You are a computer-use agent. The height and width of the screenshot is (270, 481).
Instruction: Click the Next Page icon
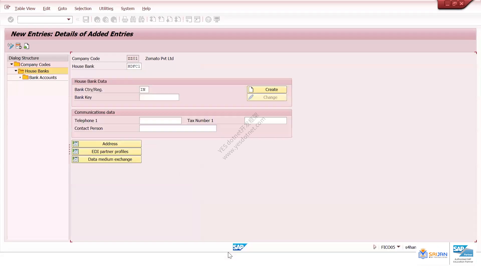click(169, 19)
